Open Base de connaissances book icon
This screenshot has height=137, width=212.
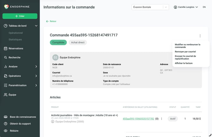(6, 117)
